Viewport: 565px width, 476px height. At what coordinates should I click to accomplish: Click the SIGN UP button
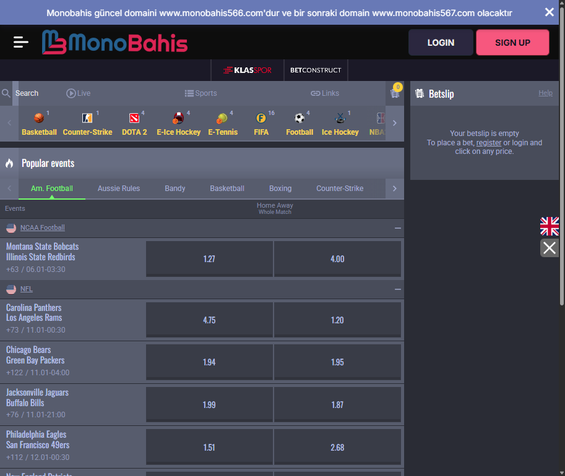click(512, 43)
